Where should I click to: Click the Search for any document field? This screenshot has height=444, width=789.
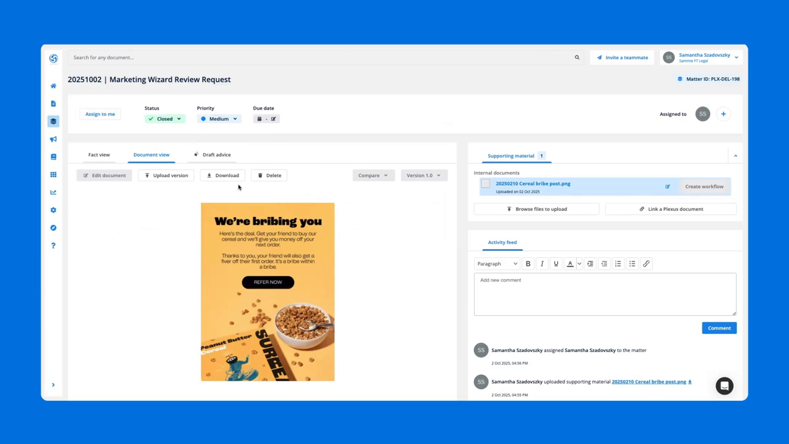[x=324, y=57]
